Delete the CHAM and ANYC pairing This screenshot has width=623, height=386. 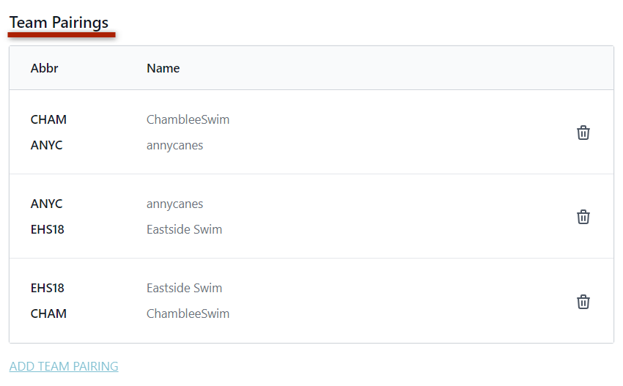click(x=583, y=133)
